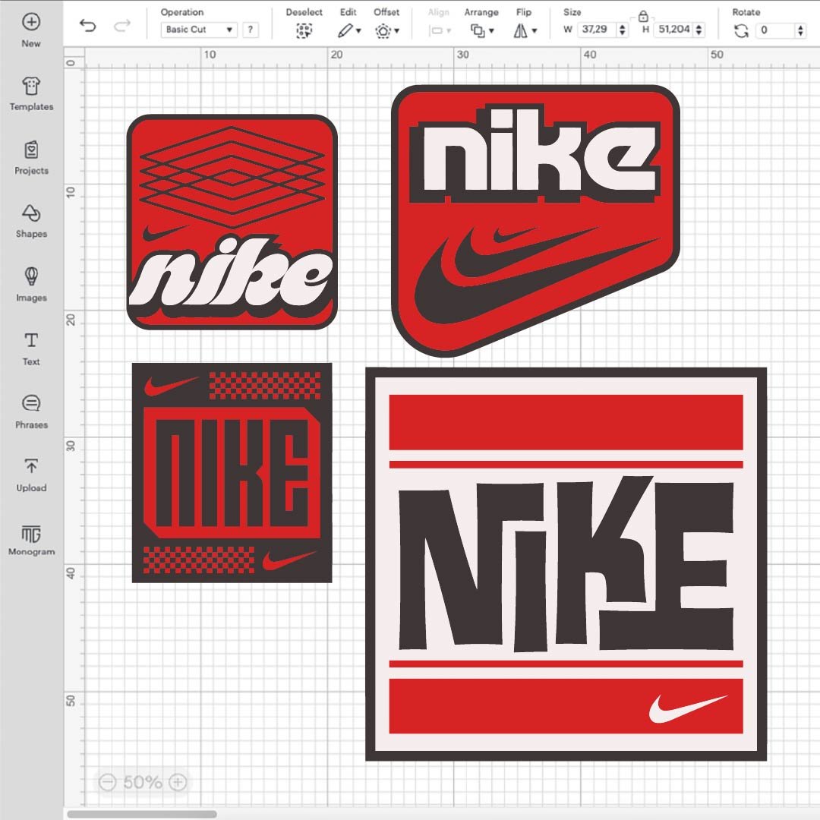Adjust the Height stepper arrows
The image size is (820, 820).
click(699, 30)
